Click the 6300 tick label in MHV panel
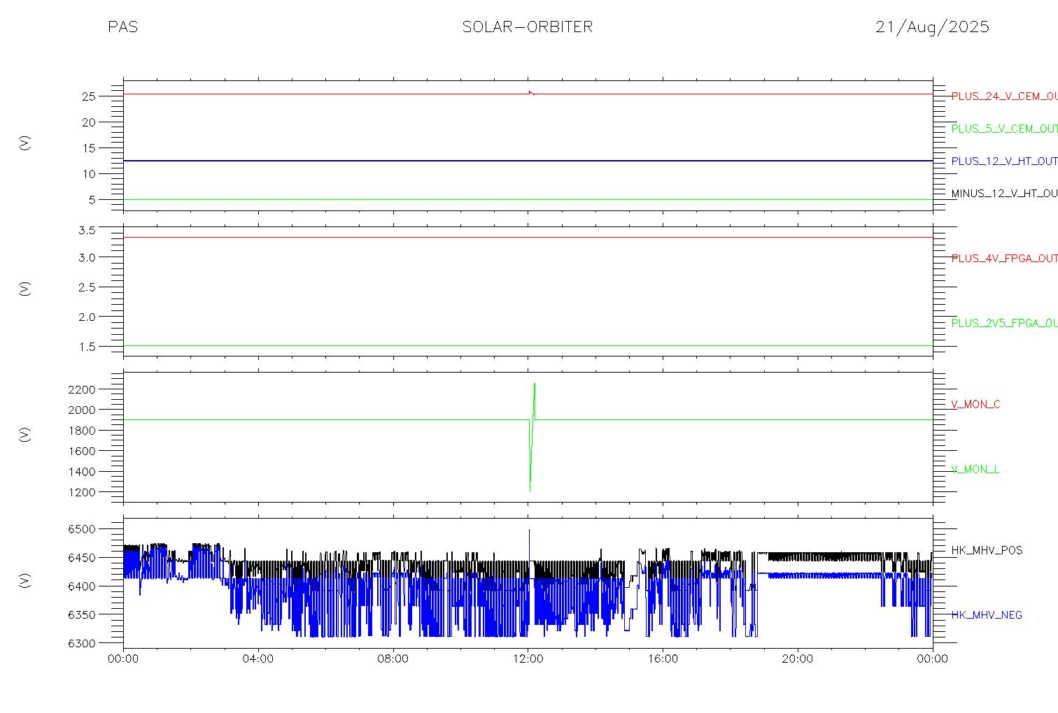 click(x=83, y=643)
